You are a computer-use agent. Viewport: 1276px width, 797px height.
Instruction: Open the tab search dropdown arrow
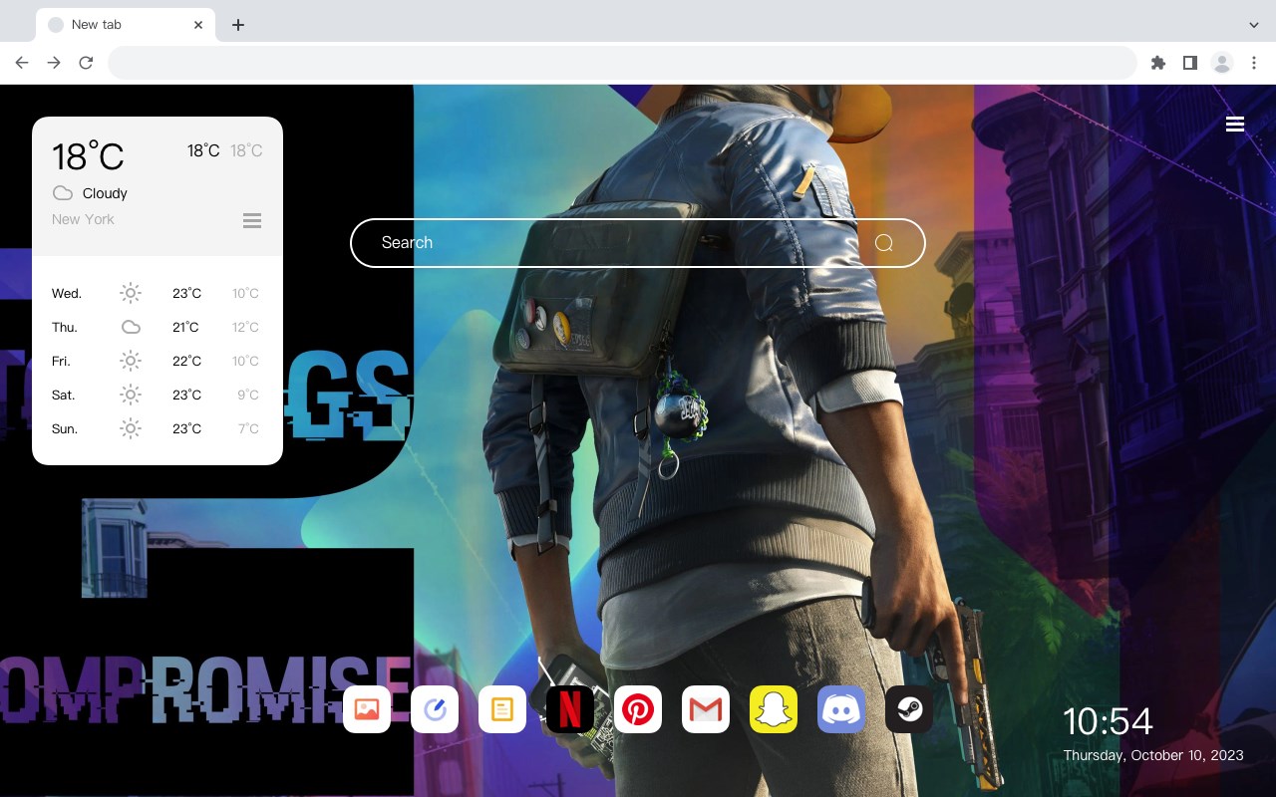(x=1254, y=24)
